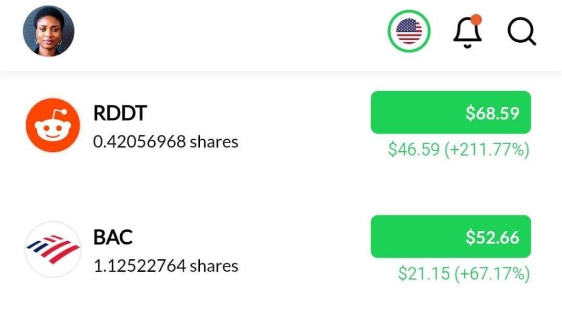Click the Reddit logo icon
The width and height of the screenshot is (562, 331).
pos(53,125)
